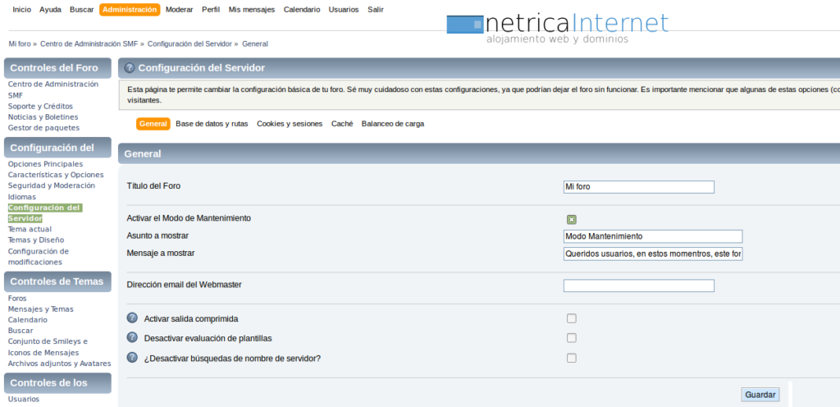Toggle Desactivar búsquedas de nombre de servidor

(572, 358)
